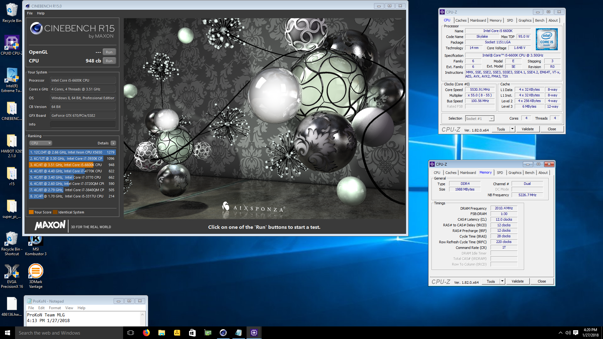Switch to Mainboard tab in upper CPU-Z
This screenshot has width=603, height=339.
[478, 20]
